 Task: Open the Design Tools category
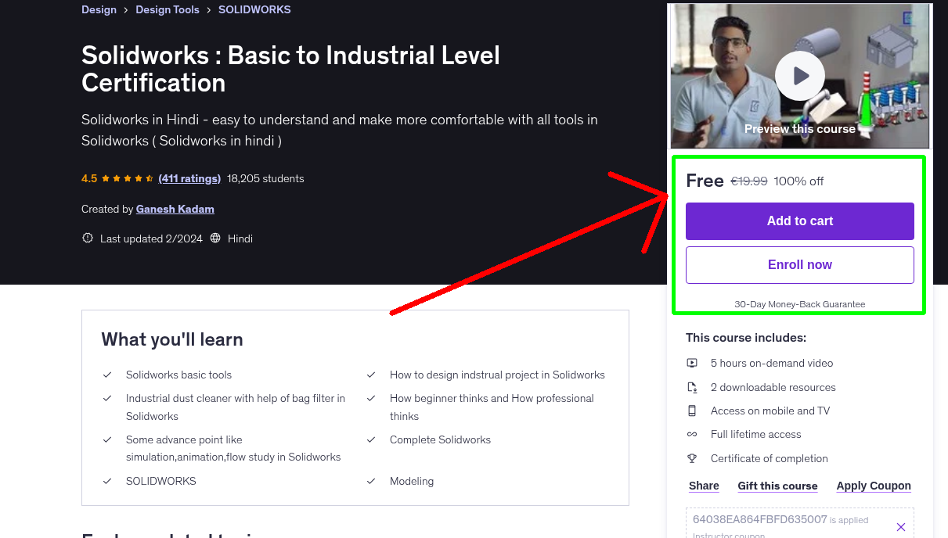[168, 9]
